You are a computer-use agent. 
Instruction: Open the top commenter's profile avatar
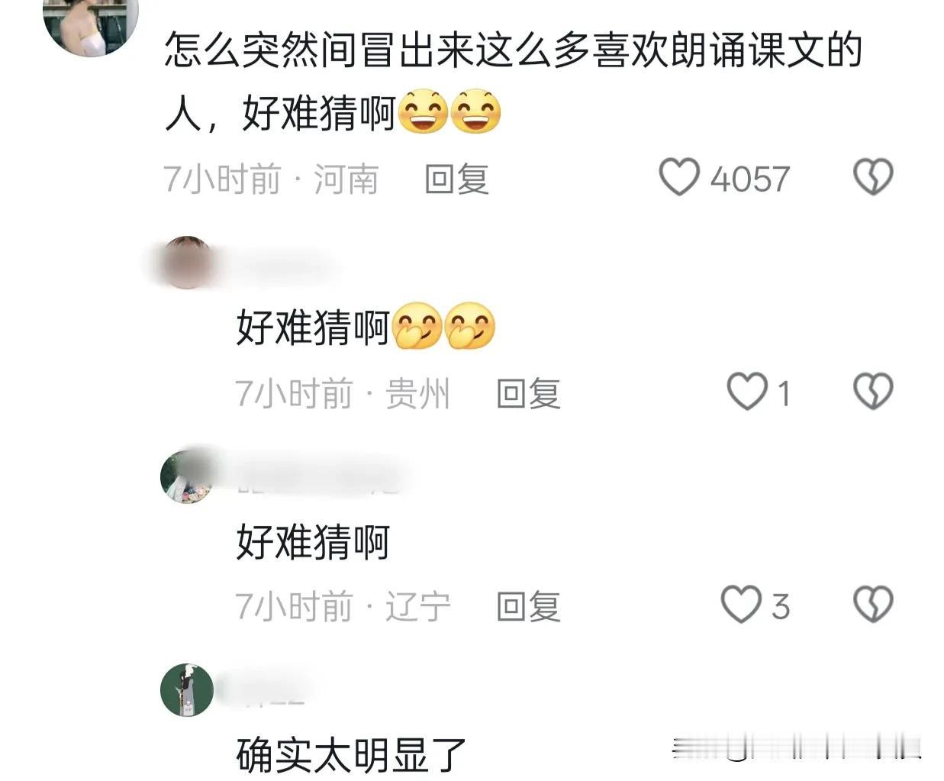pos(91,23)
